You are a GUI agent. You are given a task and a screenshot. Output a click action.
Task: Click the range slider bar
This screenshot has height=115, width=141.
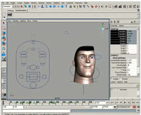coord(57,107)
